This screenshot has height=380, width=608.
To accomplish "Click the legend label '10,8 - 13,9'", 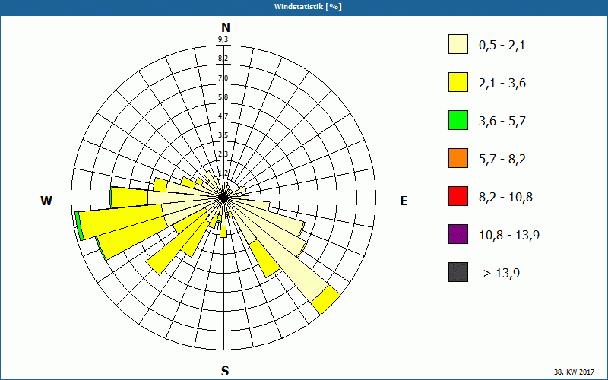I will (x=509, y=236).
